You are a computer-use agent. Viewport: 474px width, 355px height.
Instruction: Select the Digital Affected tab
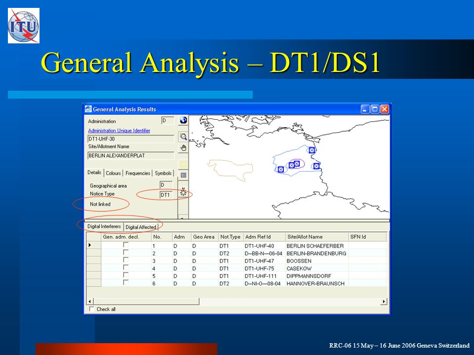pyautogui.click(x=141, y=227)
